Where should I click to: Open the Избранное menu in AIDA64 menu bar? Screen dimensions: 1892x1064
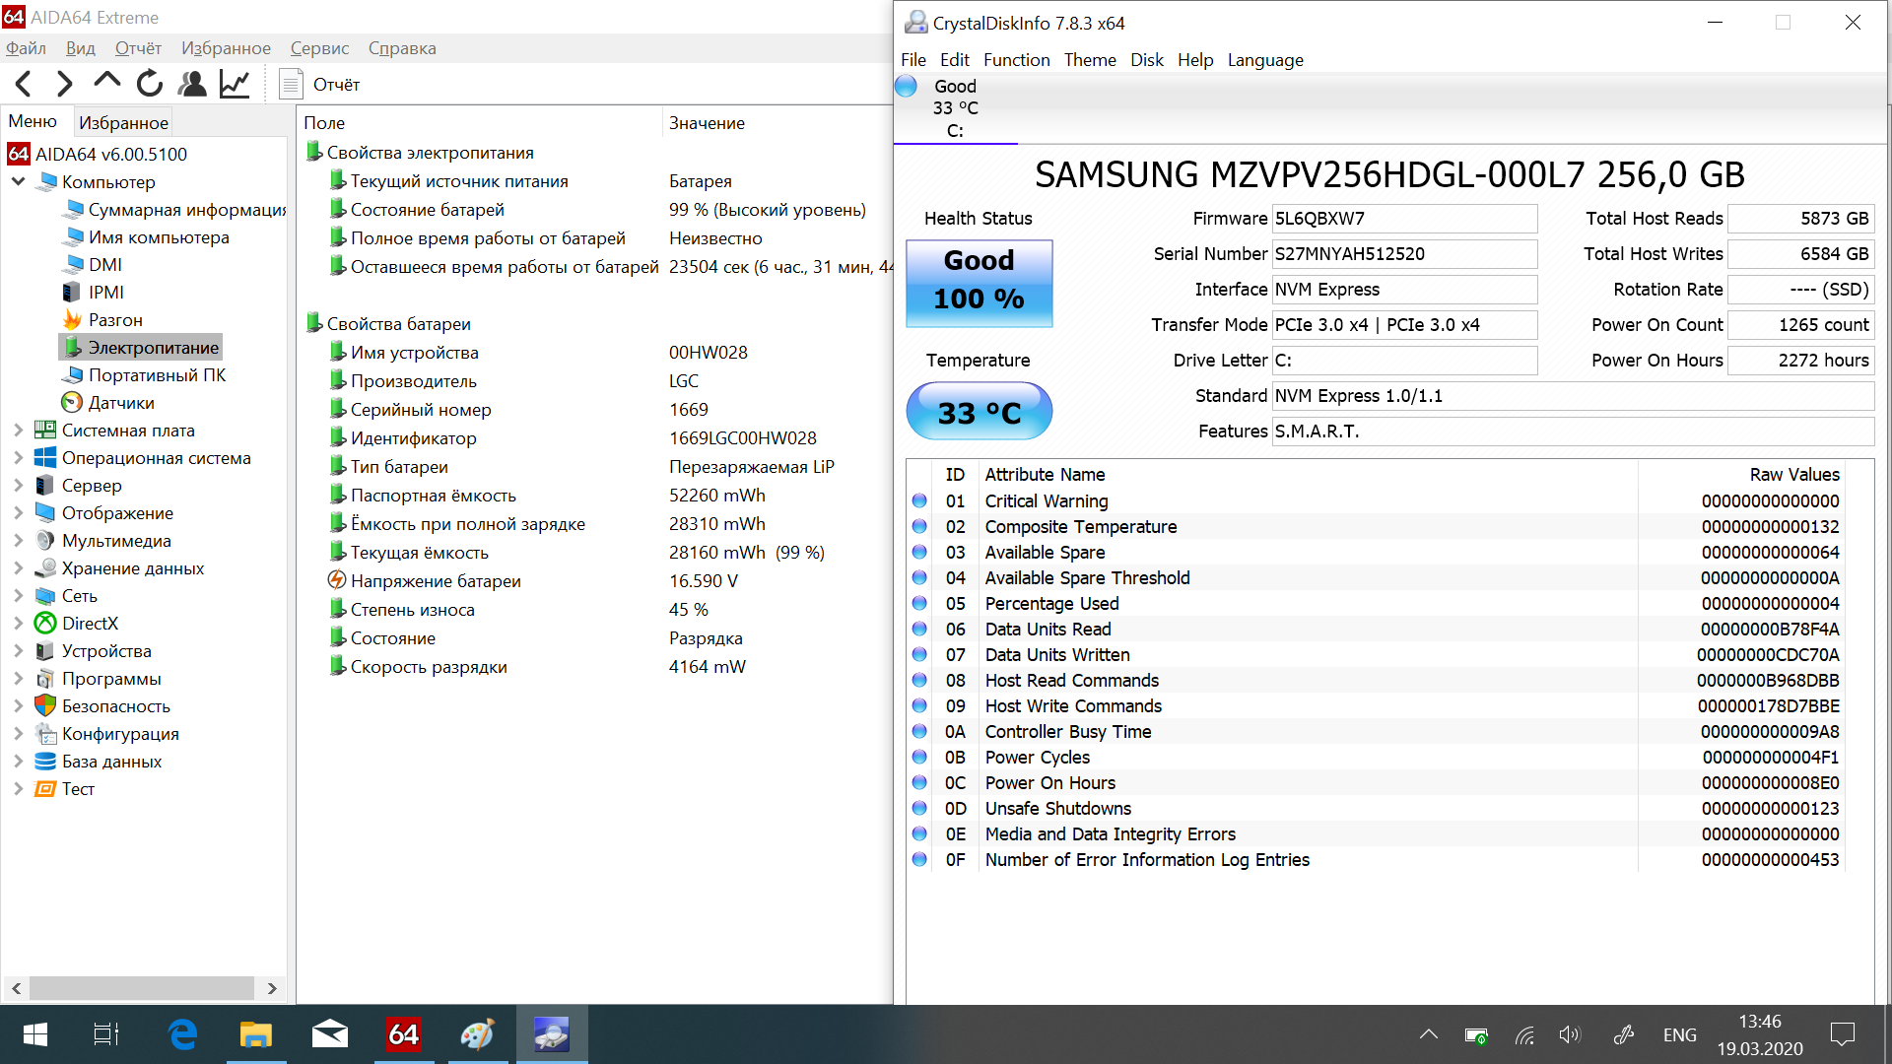point(226,48)
